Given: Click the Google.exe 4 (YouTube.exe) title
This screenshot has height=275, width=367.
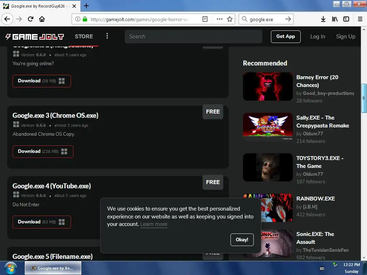Looking at the screenshot, I should pyautogui.click(x=52, y=186).
